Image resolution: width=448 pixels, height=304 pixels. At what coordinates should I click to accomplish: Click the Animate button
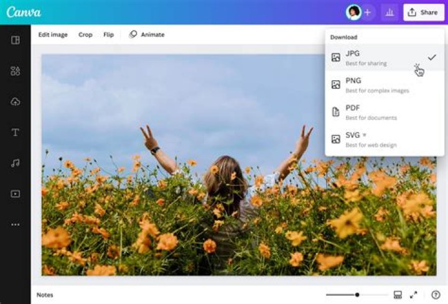tap(147, 35)
